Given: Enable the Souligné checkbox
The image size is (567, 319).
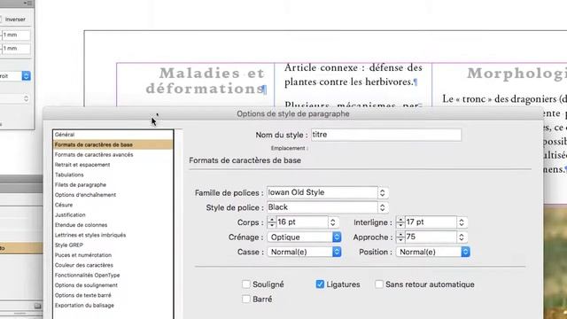Looking at the screenshot, I should pos(246,284).
